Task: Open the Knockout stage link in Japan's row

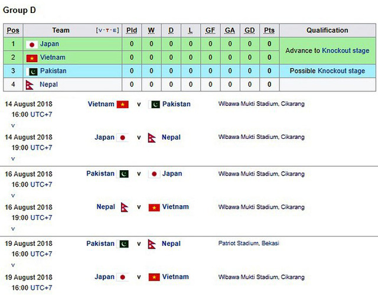Action: pos(343,51)
